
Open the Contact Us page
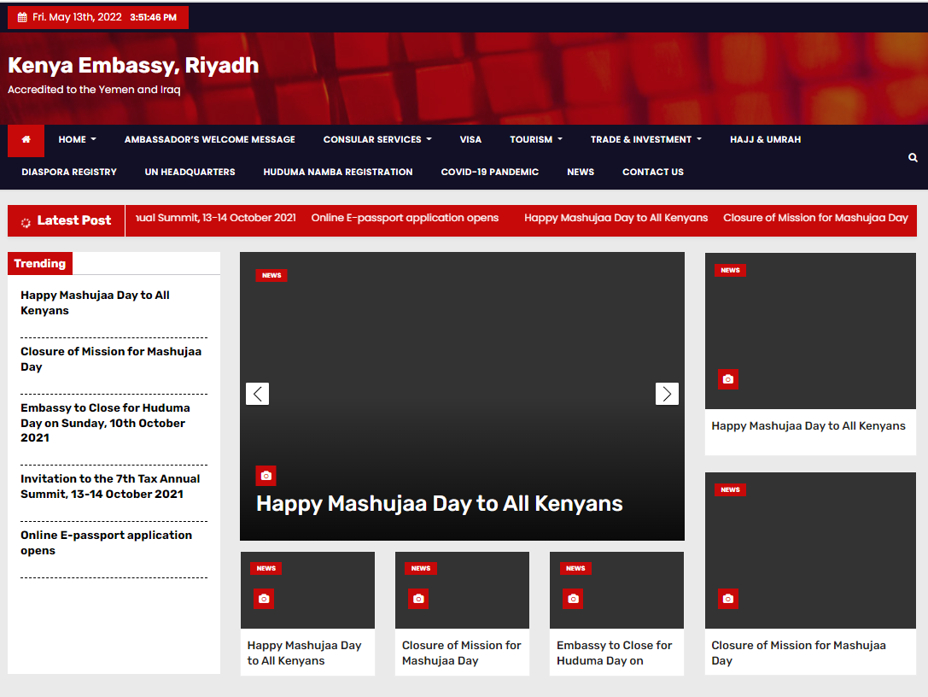coord(653,173)
